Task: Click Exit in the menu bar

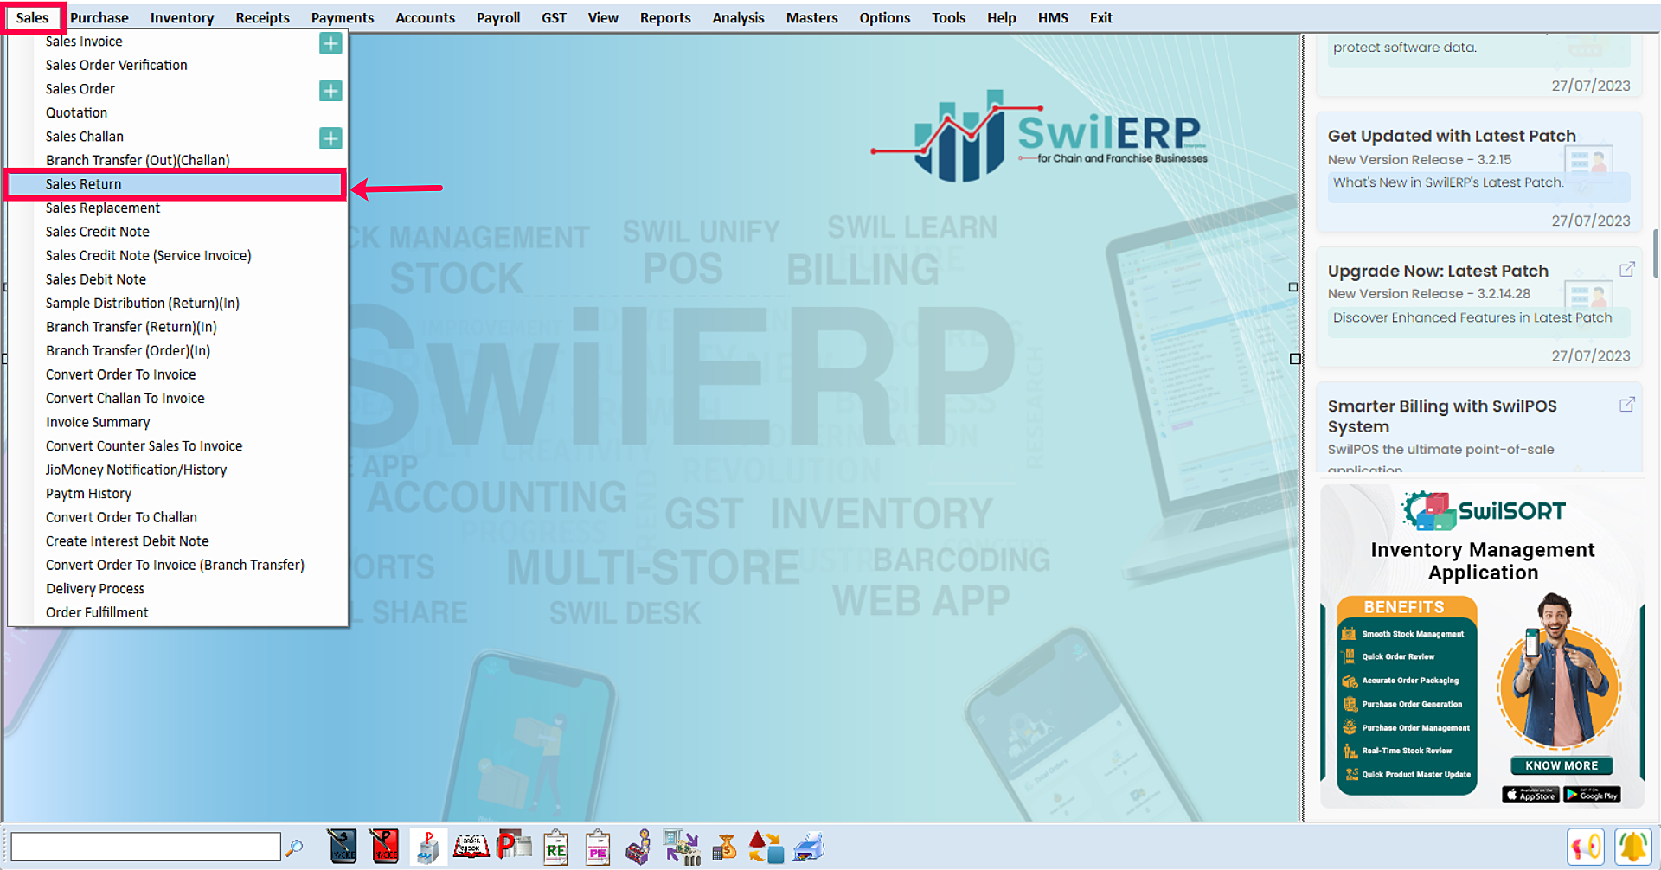Action: (1100, 17)
